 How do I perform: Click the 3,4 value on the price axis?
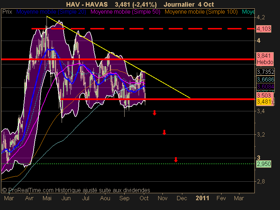(x=261, y=111)
